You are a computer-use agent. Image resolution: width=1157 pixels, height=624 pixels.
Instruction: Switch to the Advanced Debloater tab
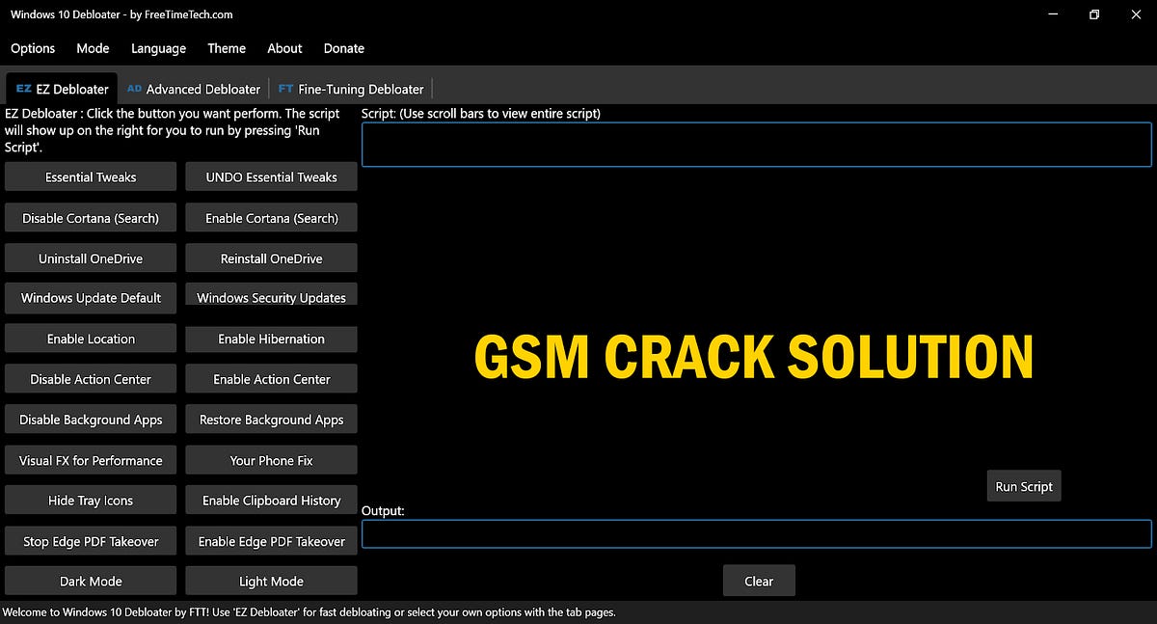(194, 89)
